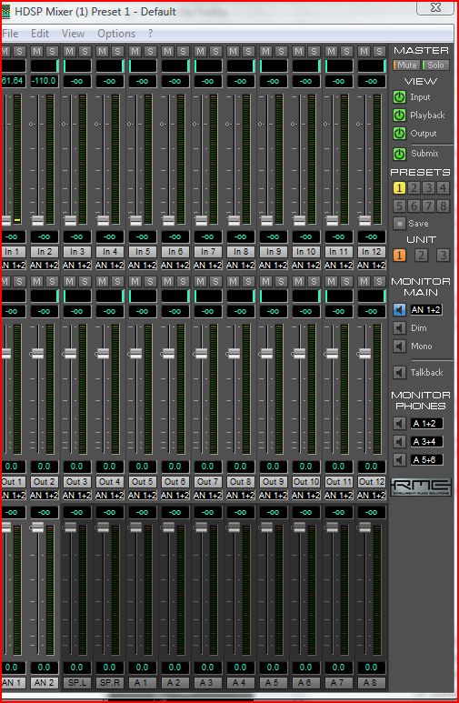Mute the In 3 input channel

point(69,51)
